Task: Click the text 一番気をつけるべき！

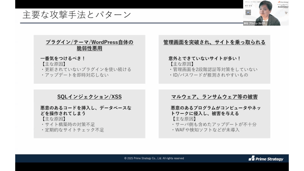Action: point(63,58)
